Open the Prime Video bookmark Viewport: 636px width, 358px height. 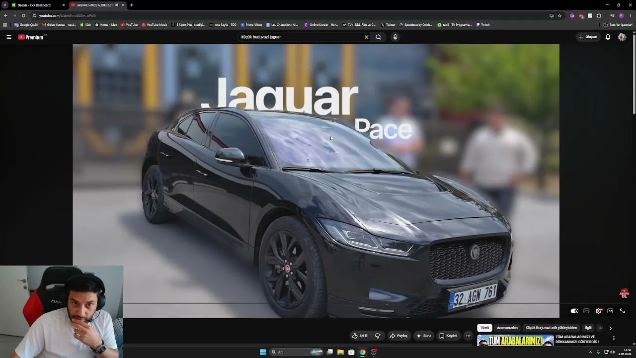tap(251, 24)
